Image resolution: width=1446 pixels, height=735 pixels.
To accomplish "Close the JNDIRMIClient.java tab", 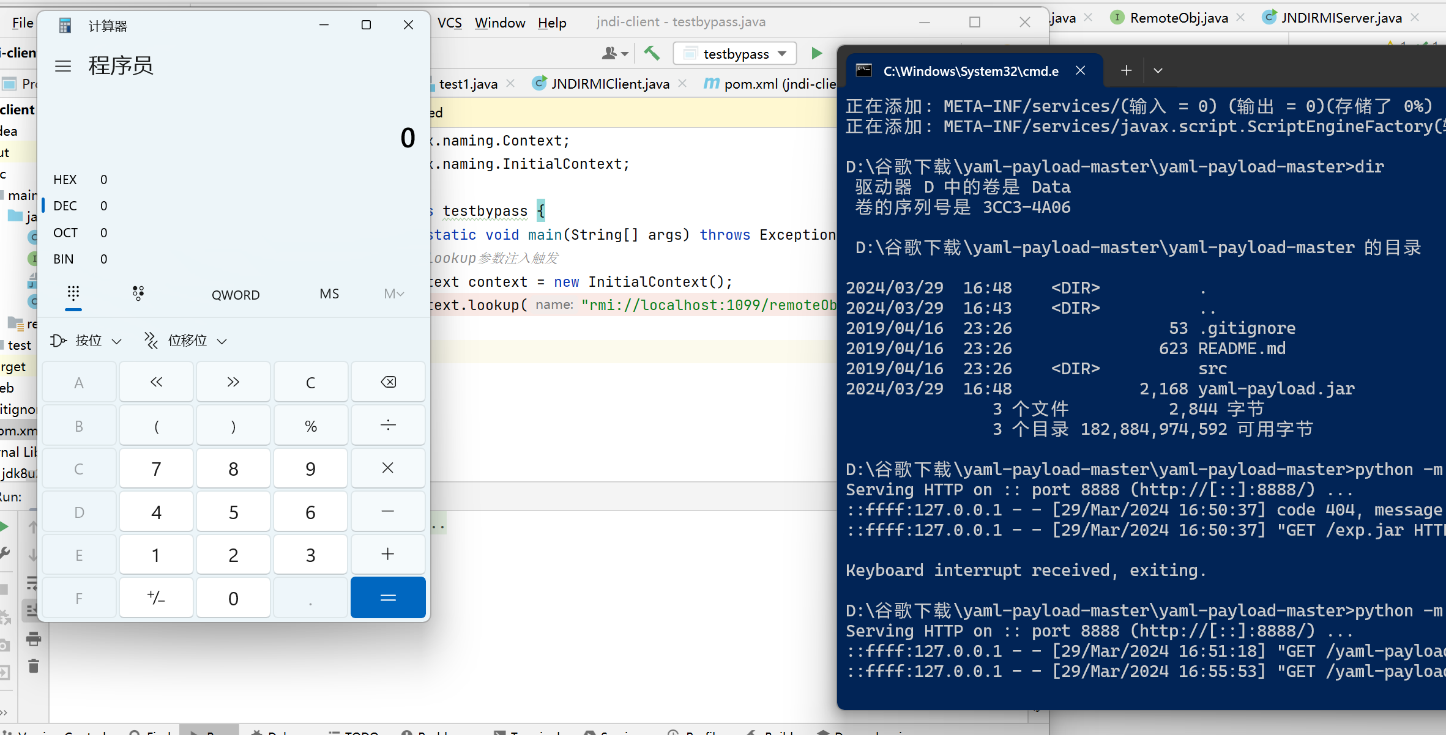I will point(682,83).
